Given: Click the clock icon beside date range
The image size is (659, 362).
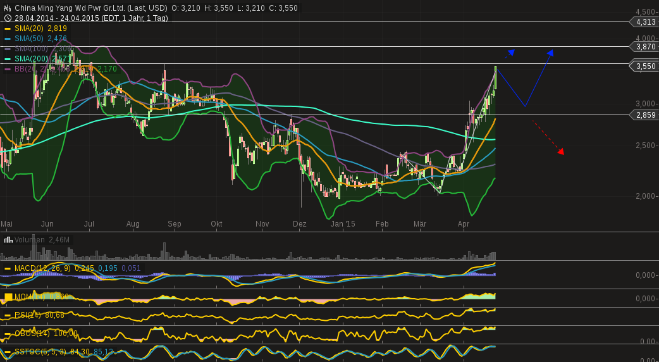Looking at the screenshot, I should click(x=8, y=18).
